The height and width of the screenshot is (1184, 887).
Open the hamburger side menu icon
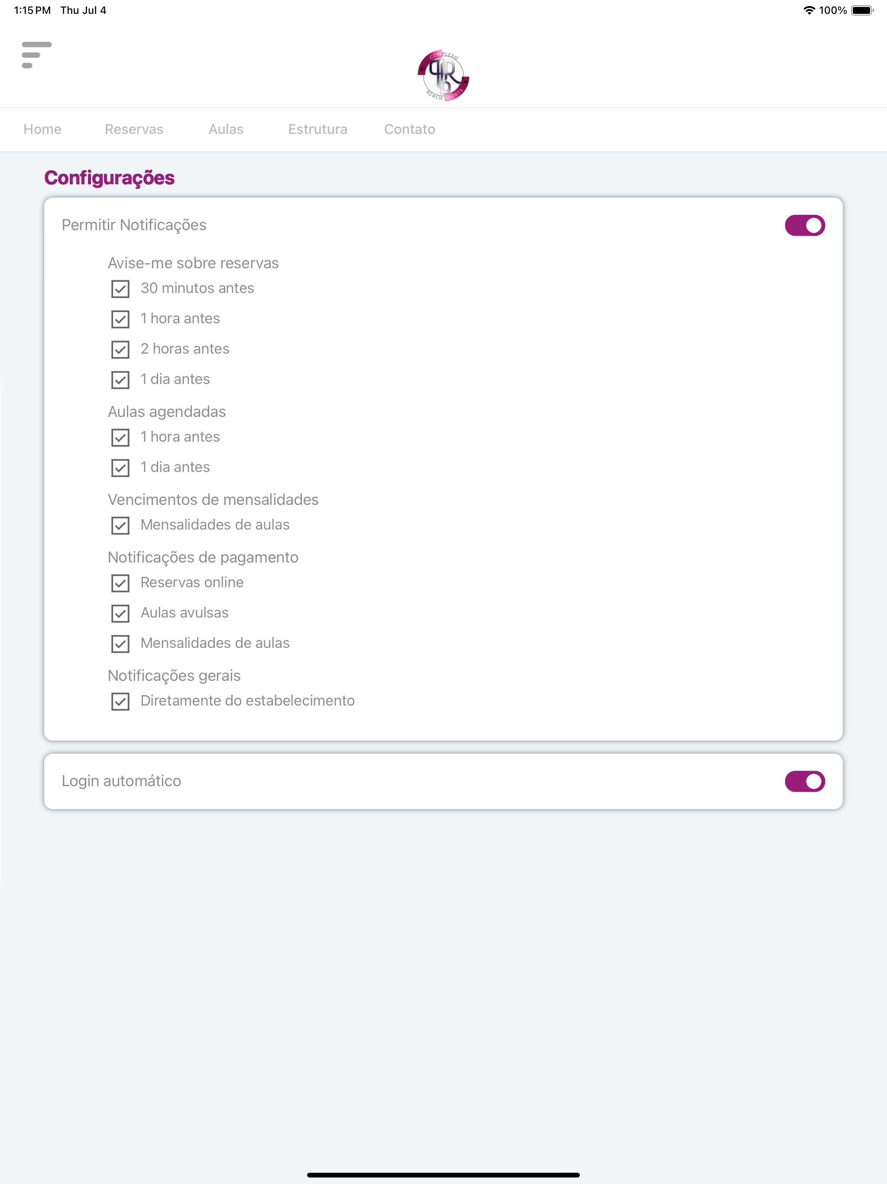click(36, 55)
